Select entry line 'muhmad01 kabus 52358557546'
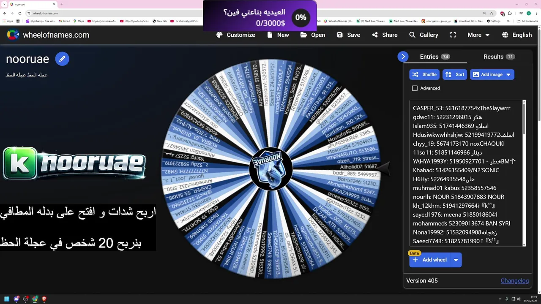 455,188
